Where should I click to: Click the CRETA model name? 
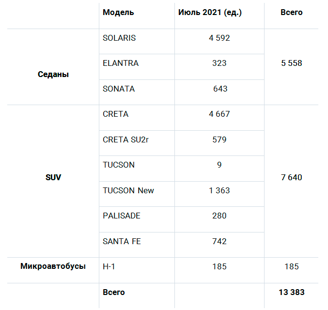click(x=115, y=114)
